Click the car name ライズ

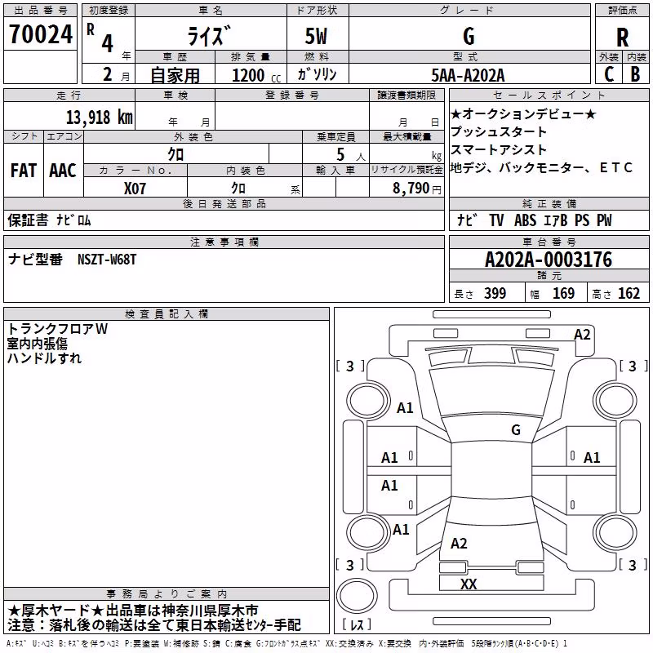[208, 36]
